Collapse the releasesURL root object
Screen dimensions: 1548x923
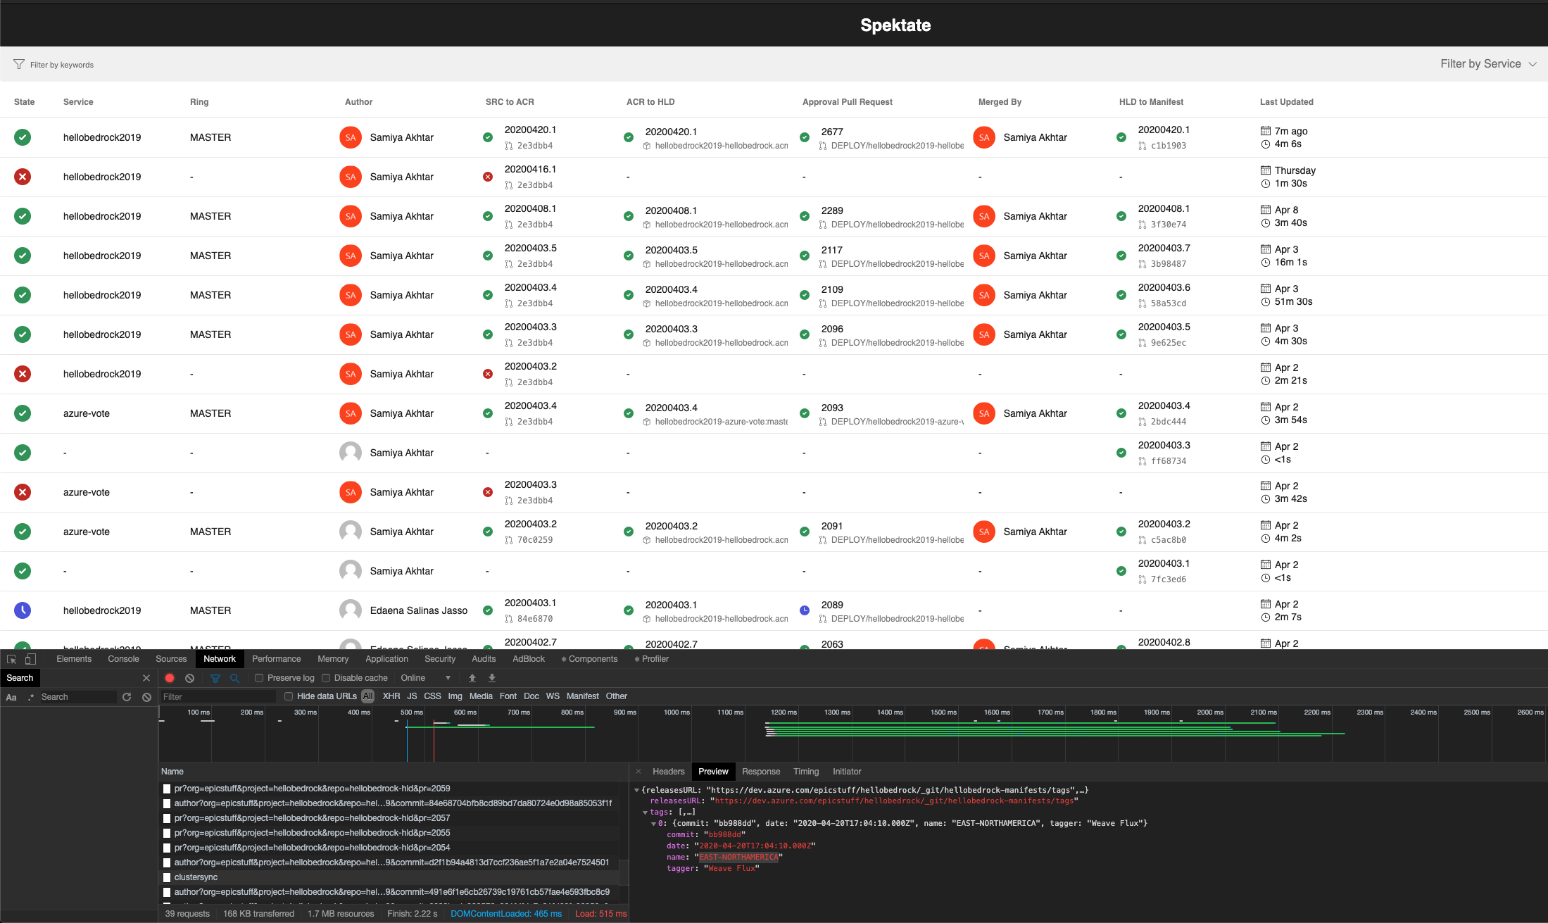pos(636,790)
